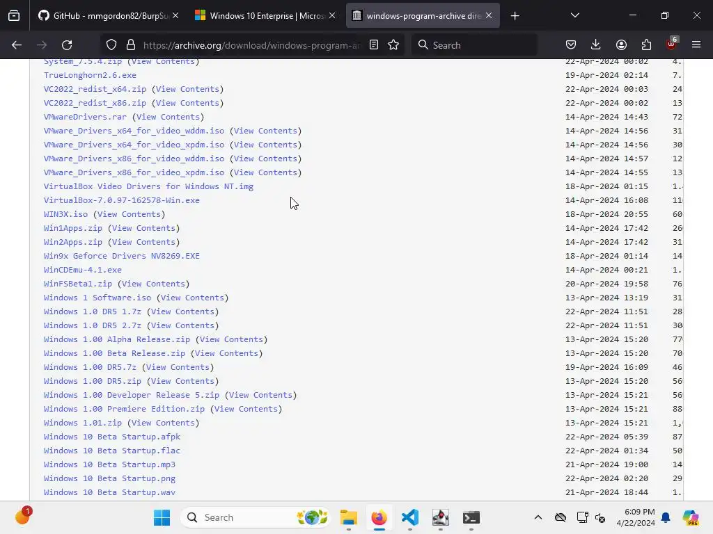View Contents of Win1Apps.zip

point(143,228)
